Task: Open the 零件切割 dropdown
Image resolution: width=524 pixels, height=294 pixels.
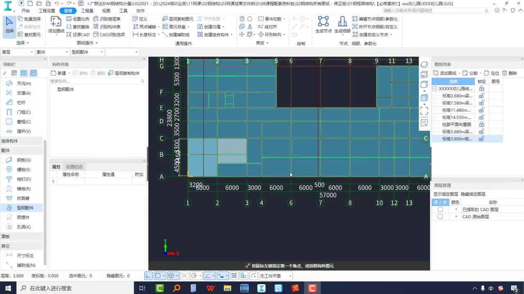Action: (272, 19)
